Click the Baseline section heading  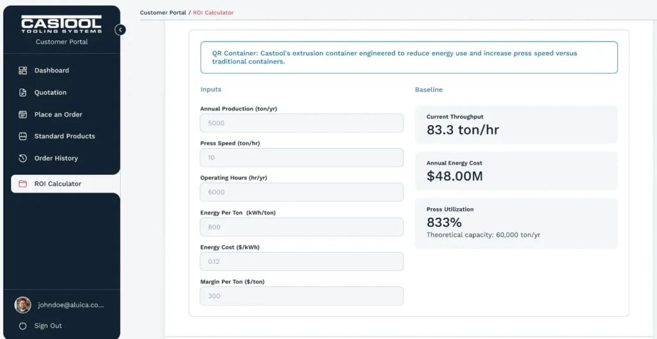pyautogui.click(x=429, y=90)
